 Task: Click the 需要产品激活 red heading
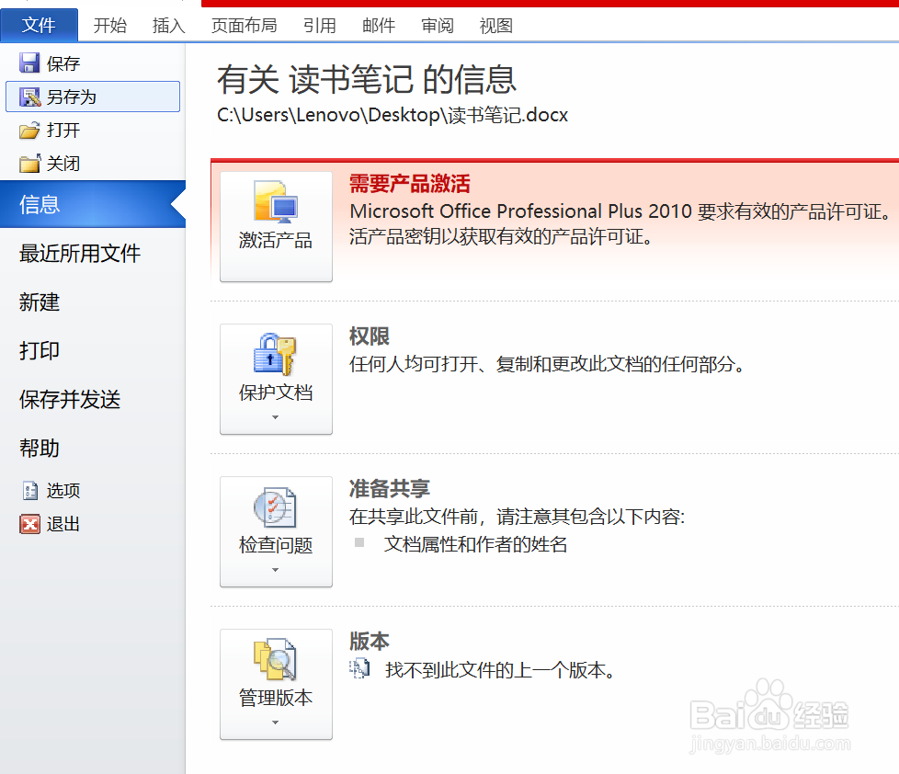click(x=410, y=184)
